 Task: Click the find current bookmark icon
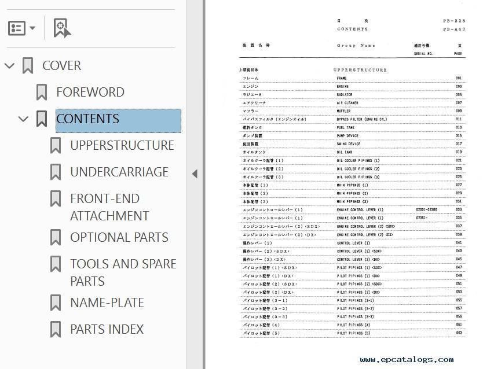(x=62, y=28)
